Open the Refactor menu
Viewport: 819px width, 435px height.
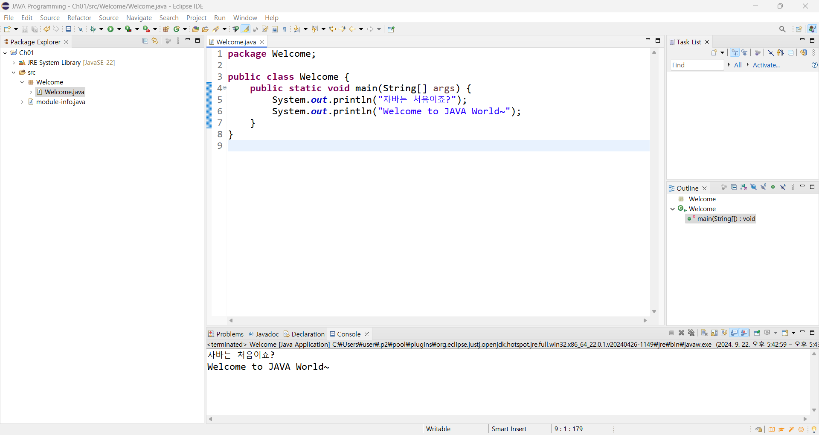tap(79, 17)
